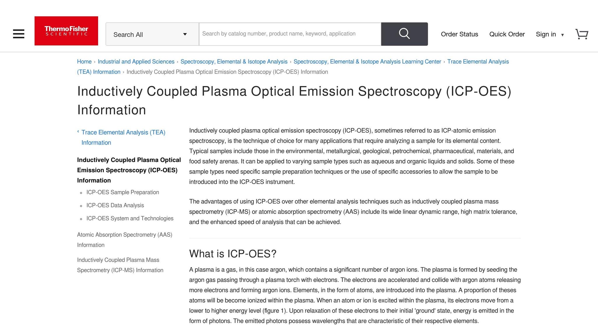Go to Home breadcrumb link

click(84, 62)
